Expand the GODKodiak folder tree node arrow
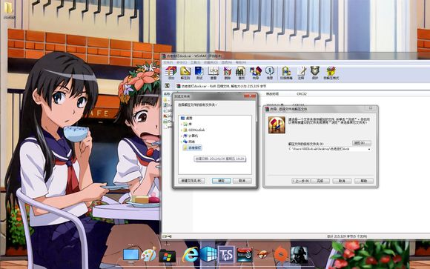This screenshot has width=430, height=269. click(182, 130)
